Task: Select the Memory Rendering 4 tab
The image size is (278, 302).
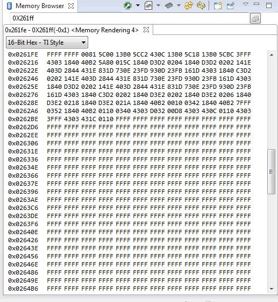Action: coord(72,30)
